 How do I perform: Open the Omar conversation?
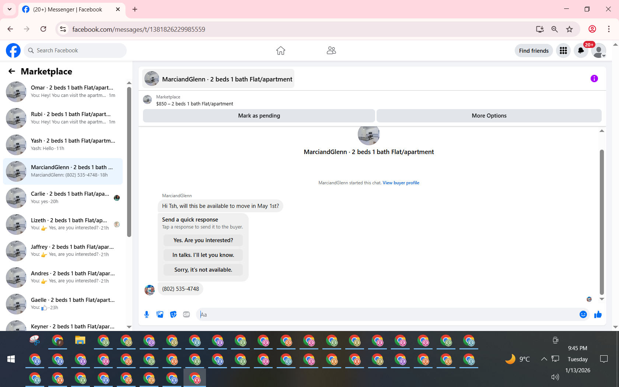click(63, 92)
